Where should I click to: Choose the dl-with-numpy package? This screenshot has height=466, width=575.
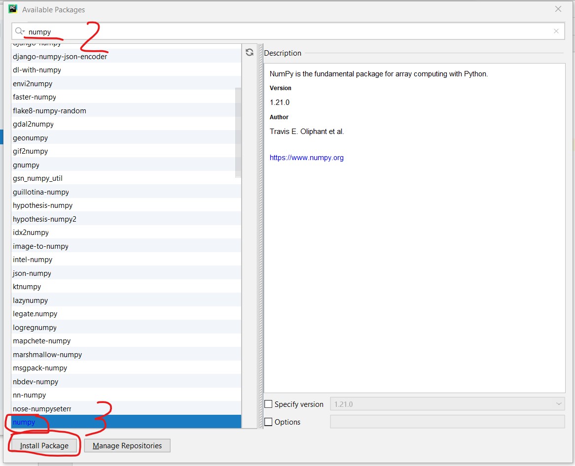pyautogui.click(x=126, y=70)
